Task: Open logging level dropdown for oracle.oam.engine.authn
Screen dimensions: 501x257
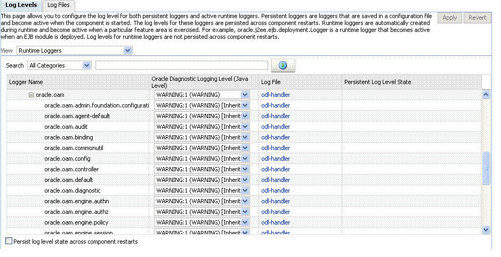Action: 201,201
